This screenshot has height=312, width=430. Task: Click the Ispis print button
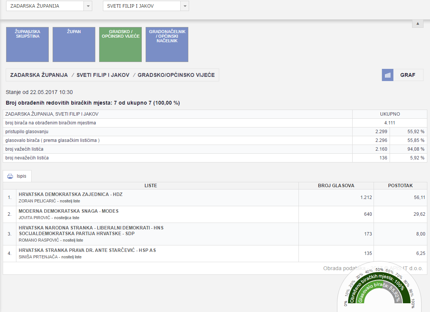(17, 176)
